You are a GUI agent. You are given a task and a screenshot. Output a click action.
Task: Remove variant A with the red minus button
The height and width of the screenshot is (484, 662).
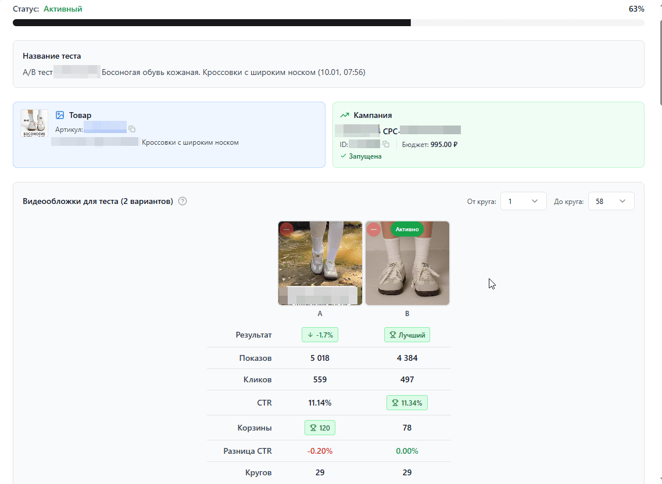pos(287,230)
